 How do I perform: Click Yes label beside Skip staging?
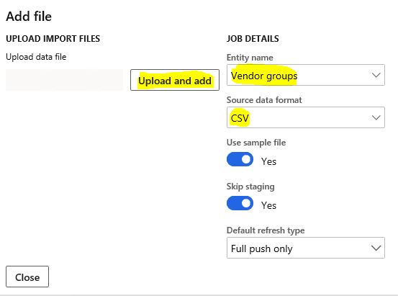pyautogui.click(x=268, y=205)
